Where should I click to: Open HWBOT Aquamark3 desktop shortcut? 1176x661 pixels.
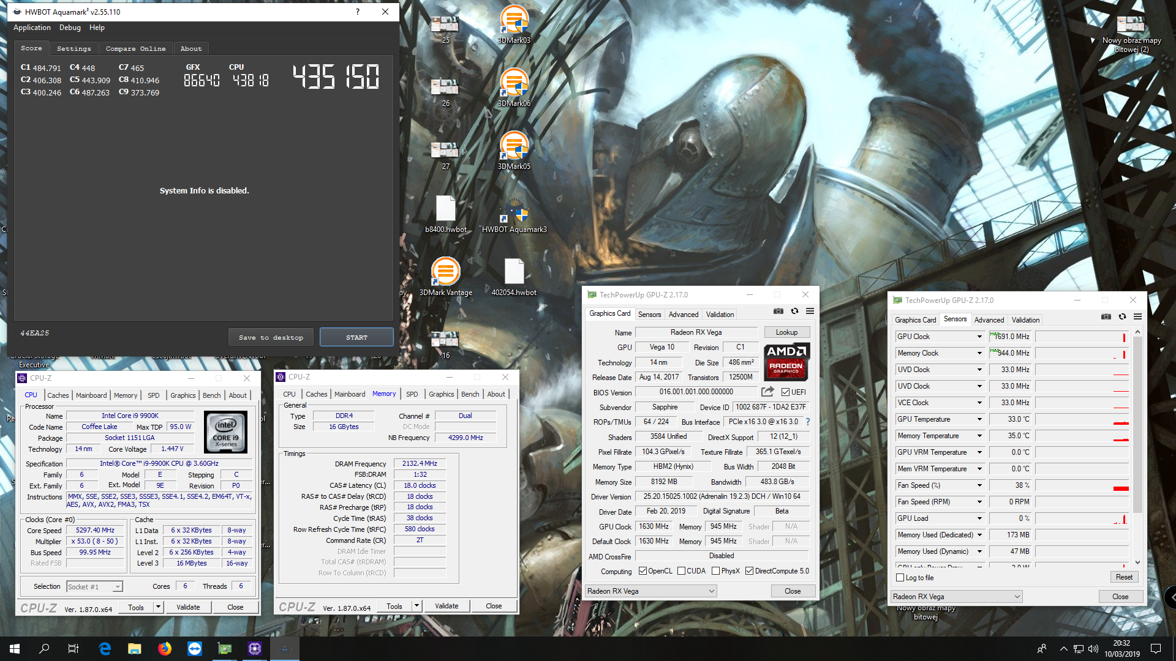[x=514, y=214]
